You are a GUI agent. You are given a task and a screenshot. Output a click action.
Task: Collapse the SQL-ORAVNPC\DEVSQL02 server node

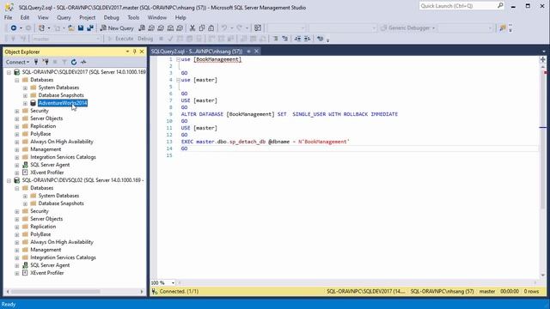[x=9, y=180]
